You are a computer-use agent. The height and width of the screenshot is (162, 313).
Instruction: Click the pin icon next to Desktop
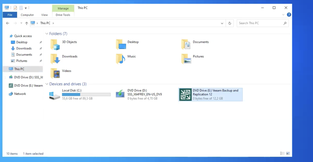[41, 42]
